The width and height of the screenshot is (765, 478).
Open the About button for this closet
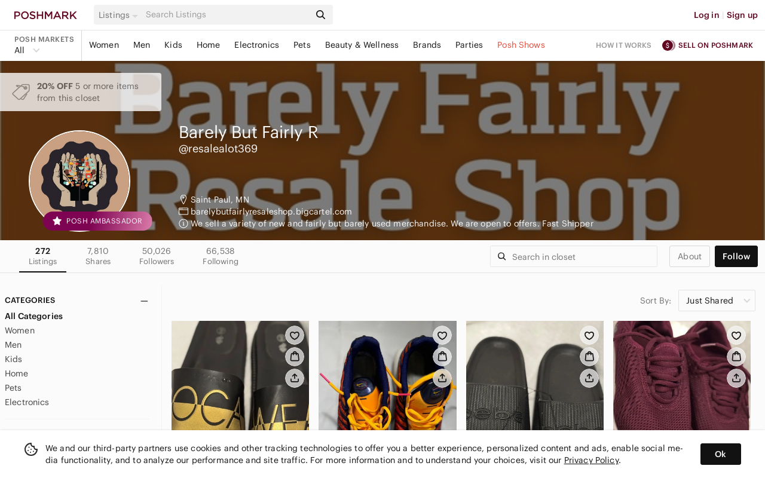690,256
